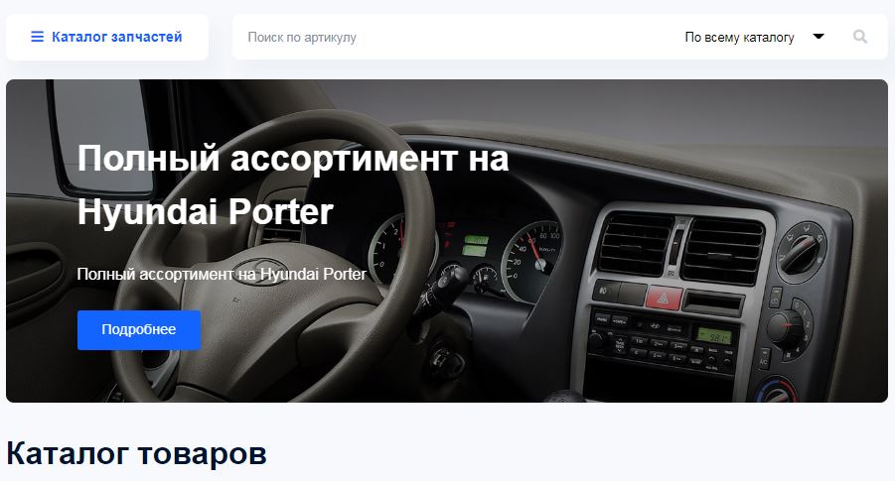Click the red hazard triangle button in photo
Screen dimensions: 895x481
664,298
